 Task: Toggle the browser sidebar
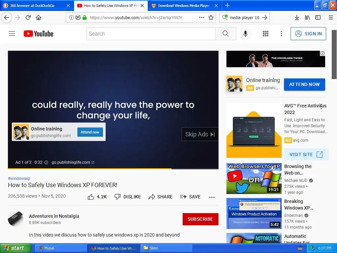coord(318,18)
